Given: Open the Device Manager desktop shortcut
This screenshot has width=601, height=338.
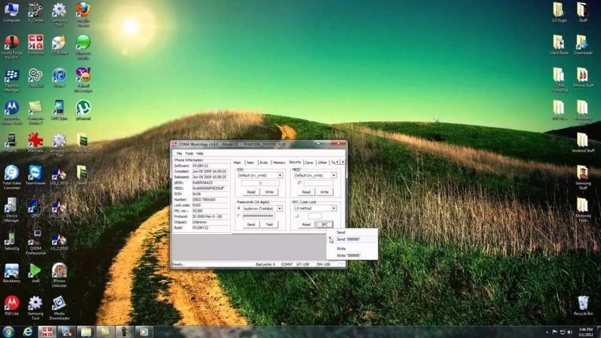Looking at the screenshot, I should point(11,210).
